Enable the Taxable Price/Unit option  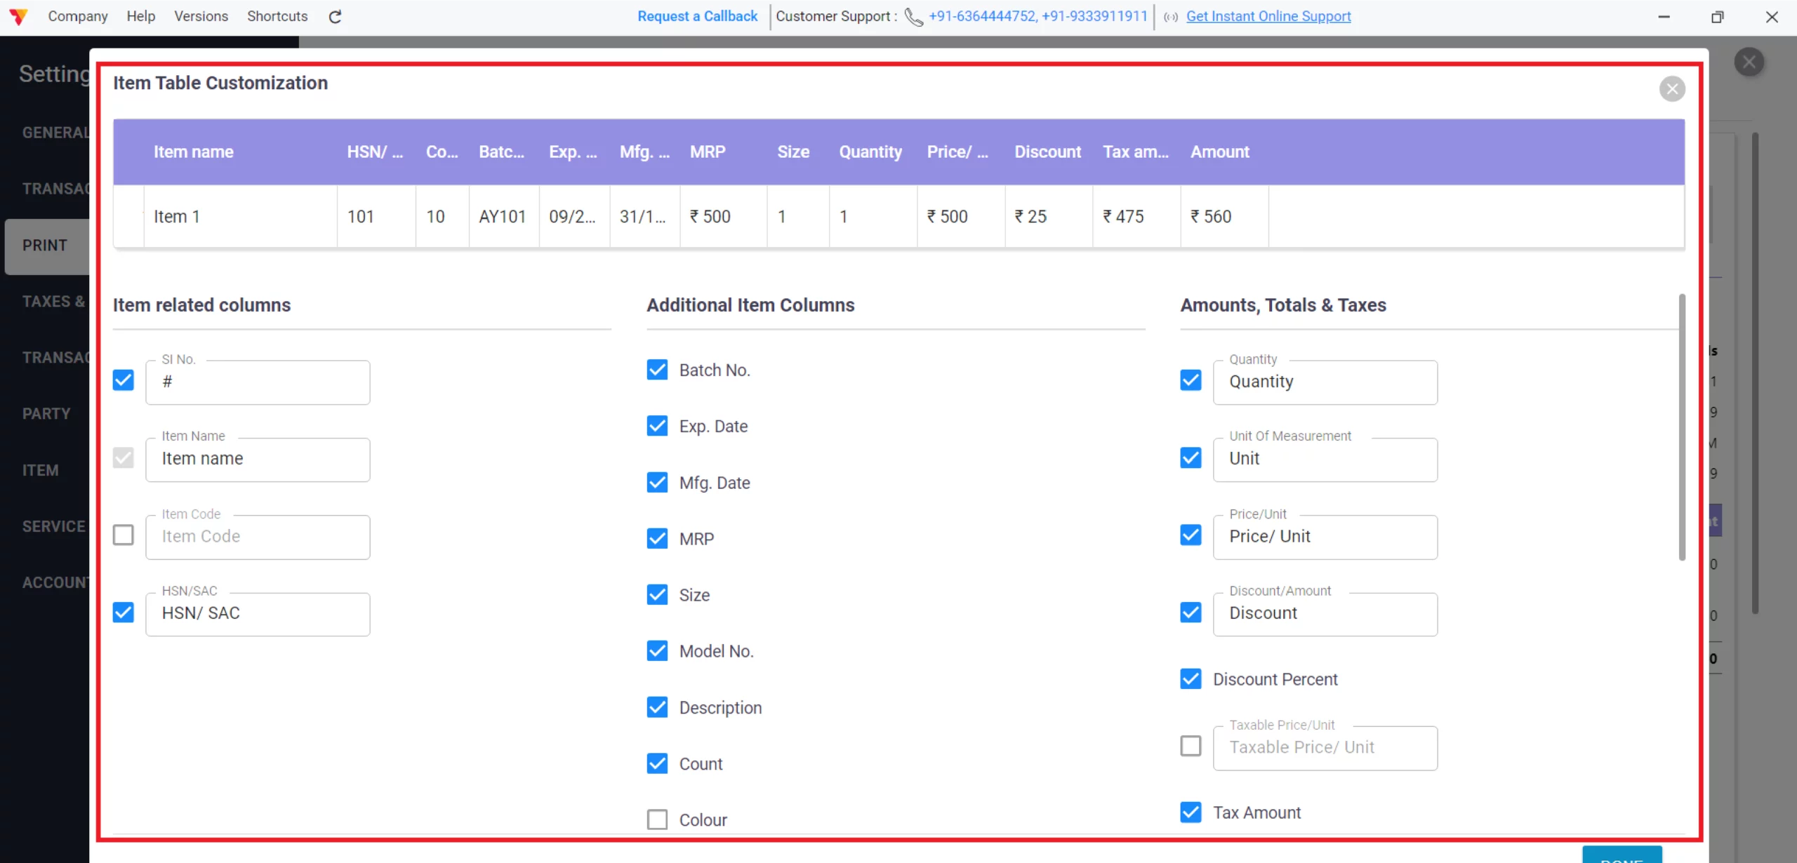(x=1190, y=746)
